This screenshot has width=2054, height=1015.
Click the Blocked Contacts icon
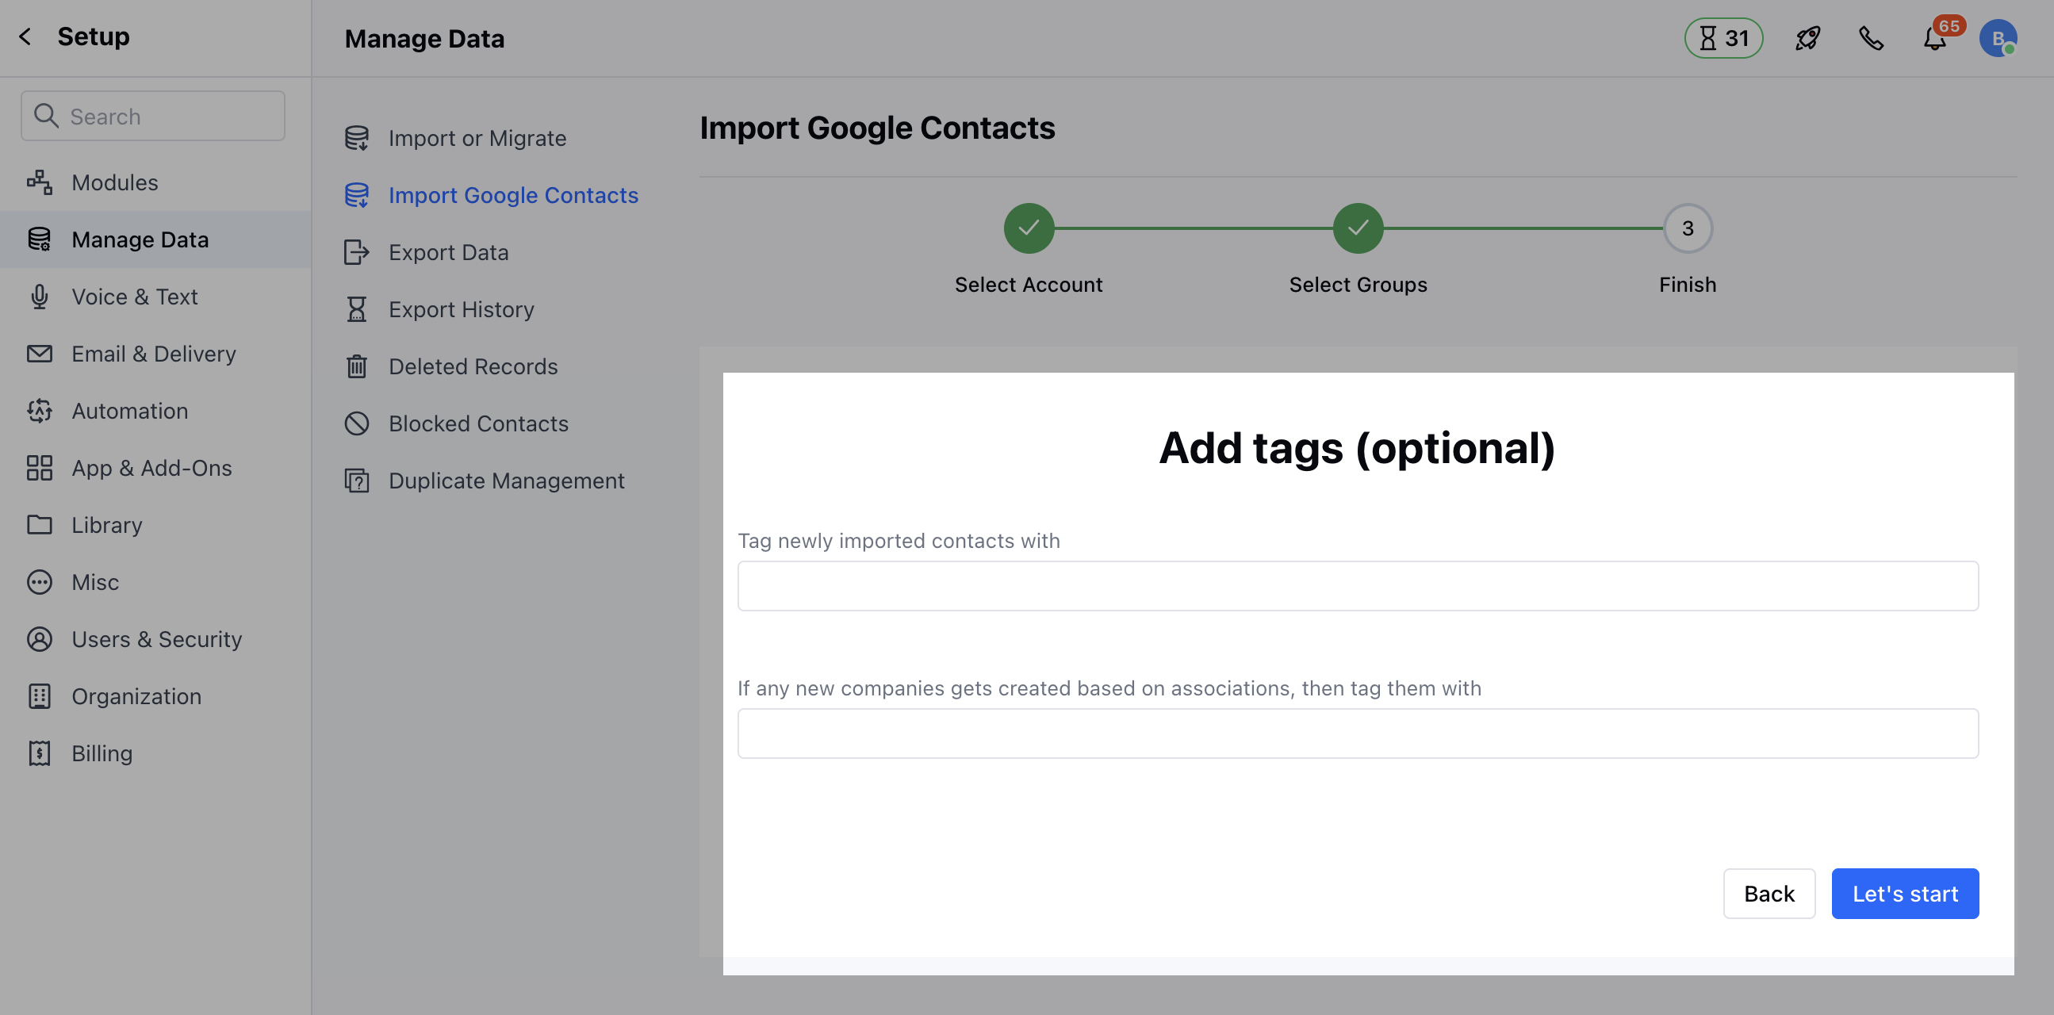[356, 423]
